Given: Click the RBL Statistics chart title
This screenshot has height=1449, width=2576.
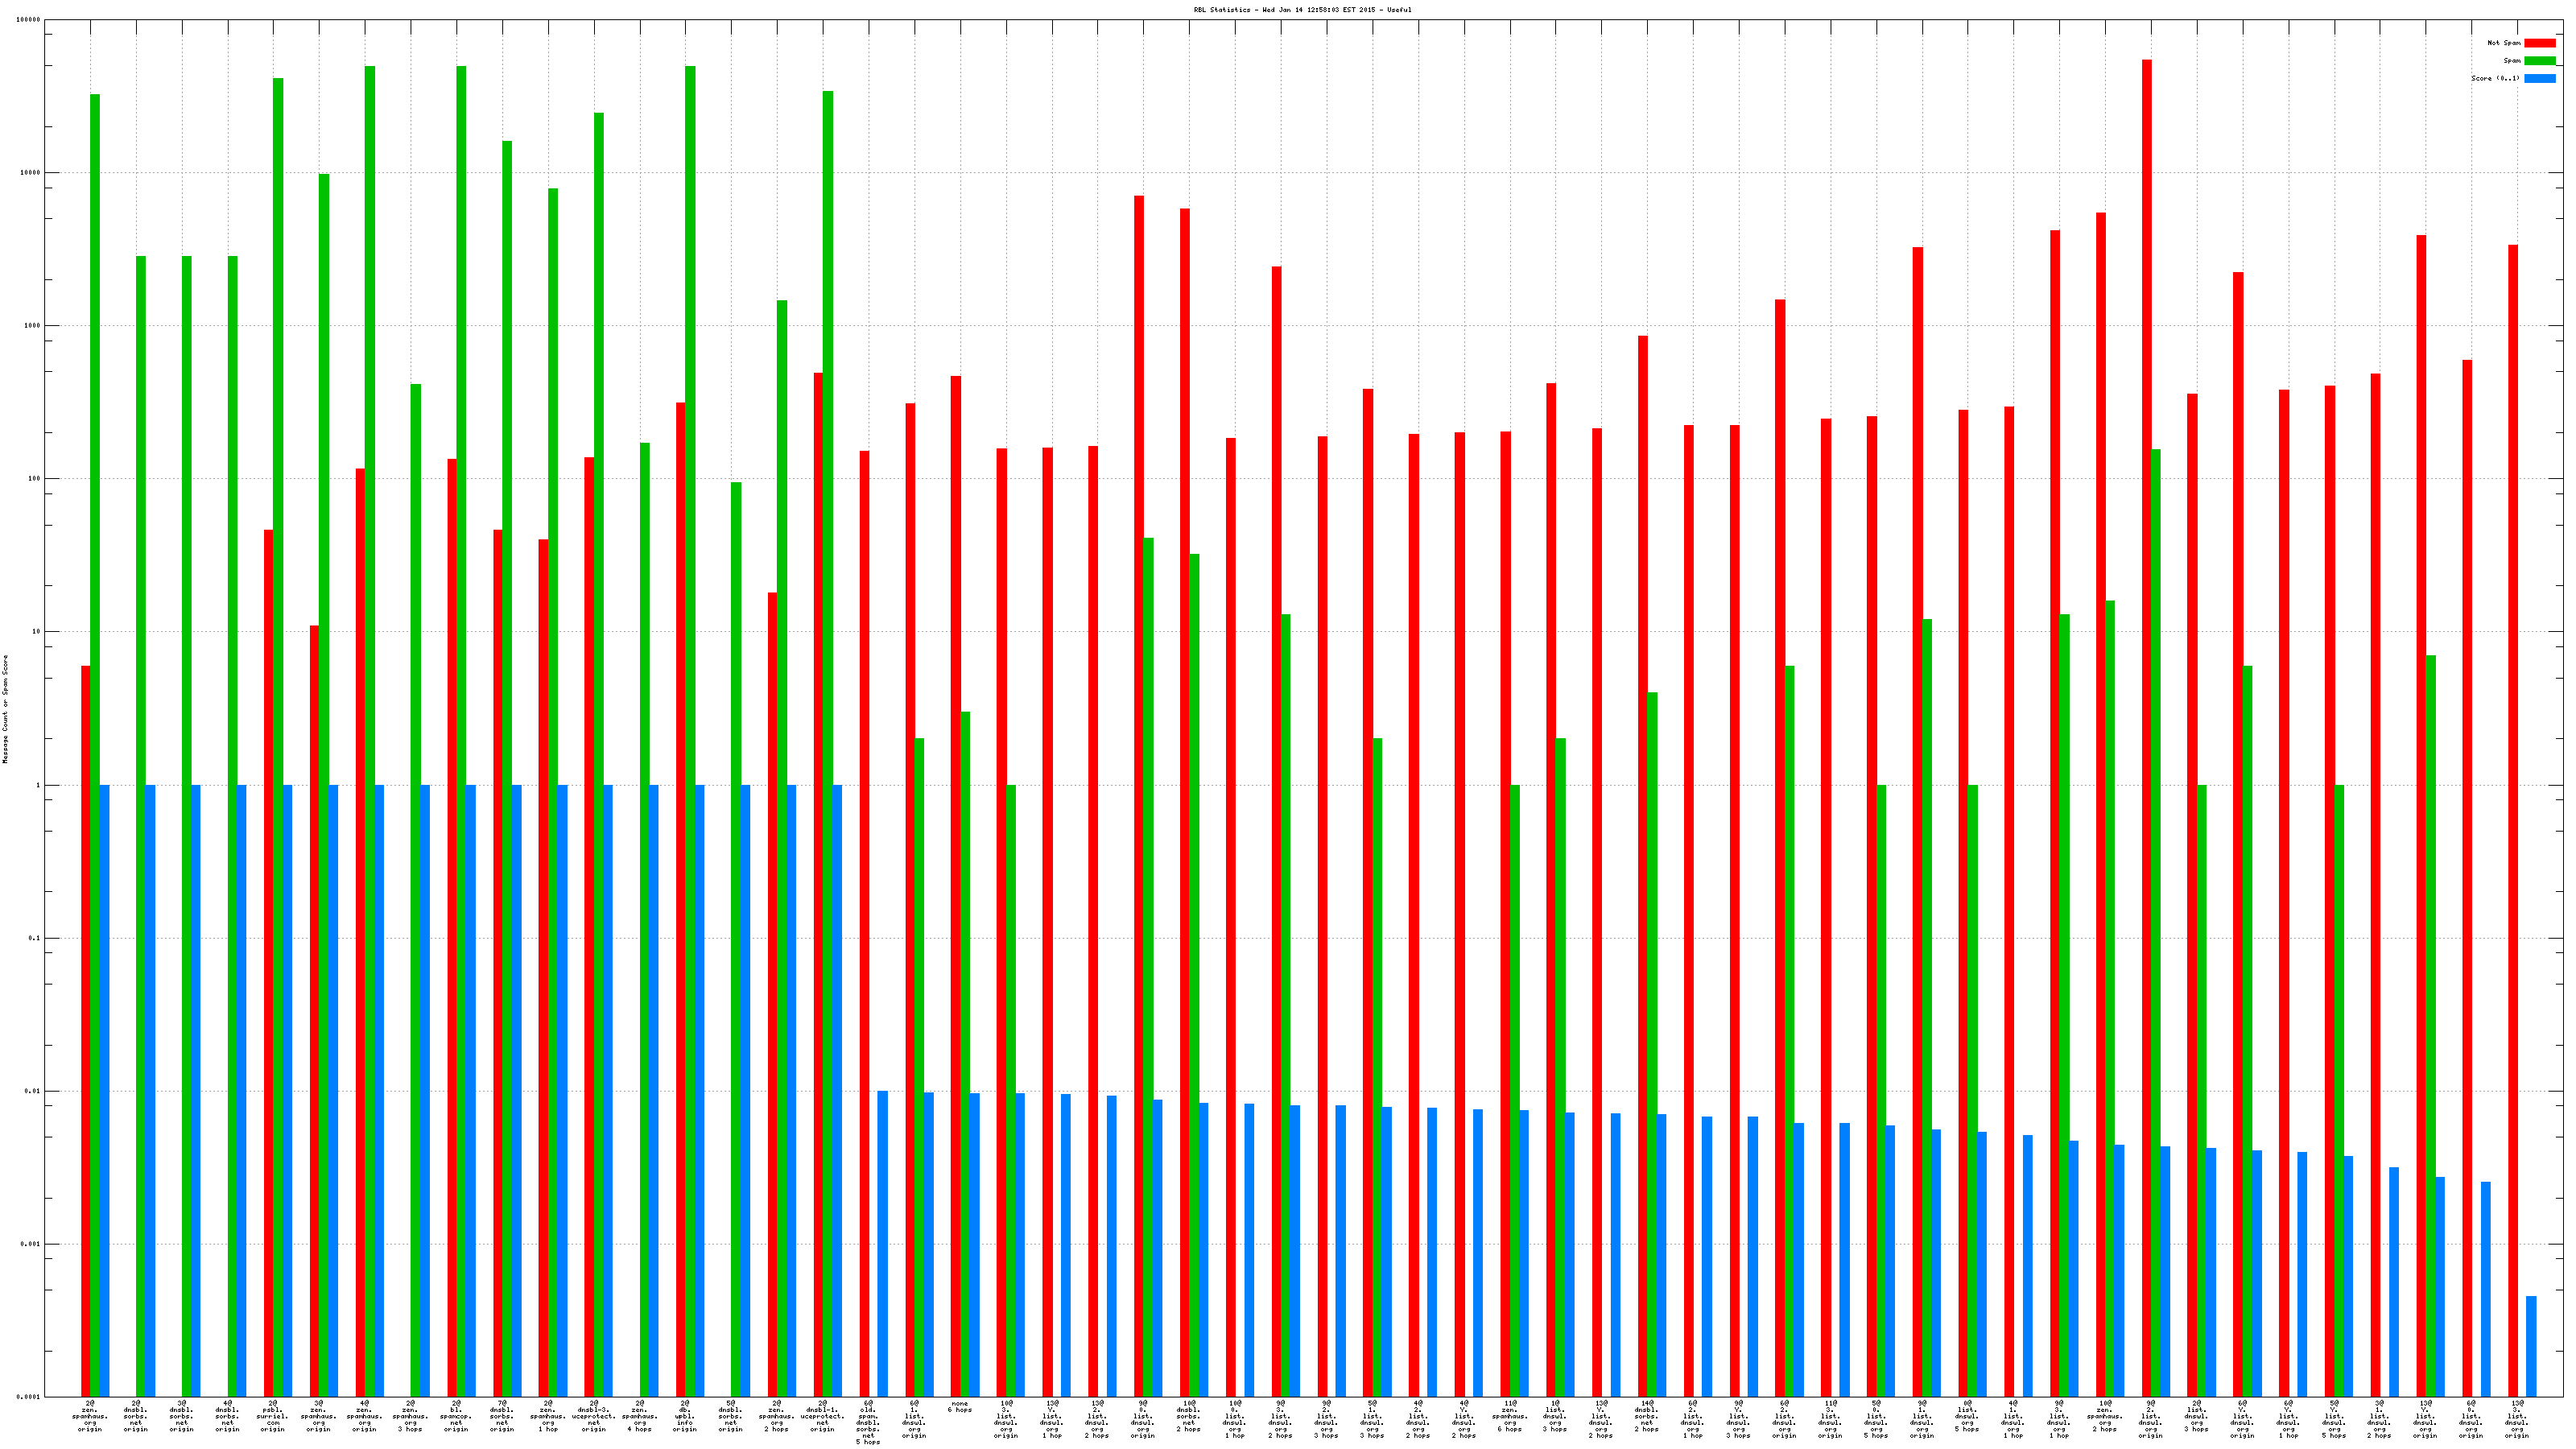Looking at the screenshot, I should pos(1302,10).
